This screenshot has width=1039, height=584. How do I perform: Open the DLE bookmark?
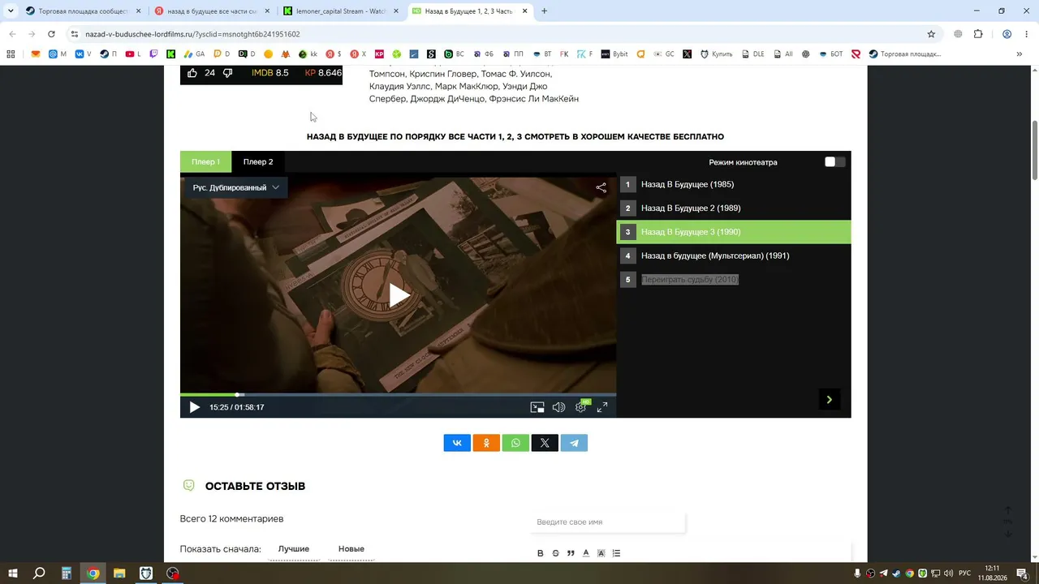[x=752, y=54]
